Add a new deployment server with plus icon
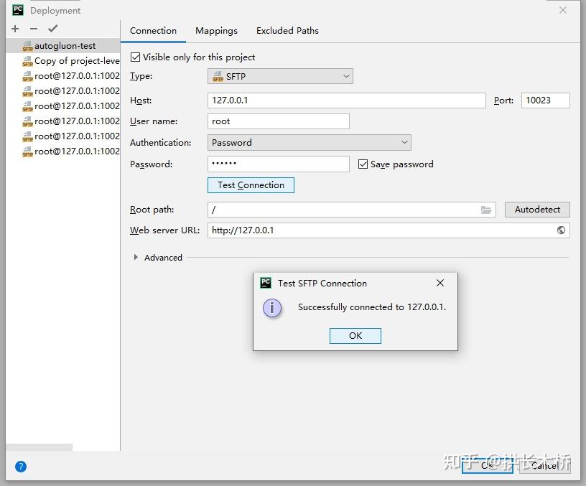This screenshot has width=586, height=486. tap(14, 29)
